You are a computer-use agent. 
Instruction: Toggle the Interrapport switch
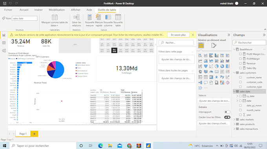(x=227, y=112)
